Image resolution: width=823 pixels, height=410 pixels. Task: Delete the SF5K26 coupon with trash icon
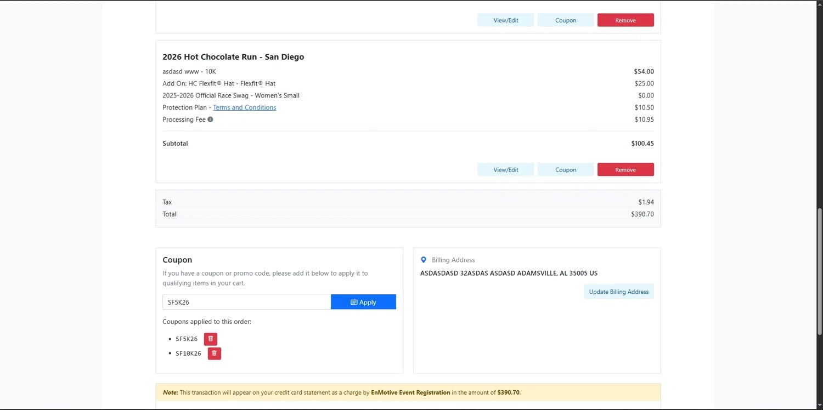tap(211, 339)
